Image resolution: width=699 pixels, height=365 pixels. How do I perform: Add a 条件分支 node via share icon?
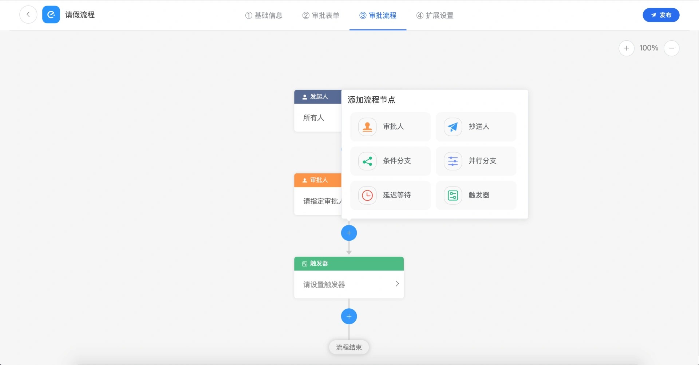(x=367, y=161)
